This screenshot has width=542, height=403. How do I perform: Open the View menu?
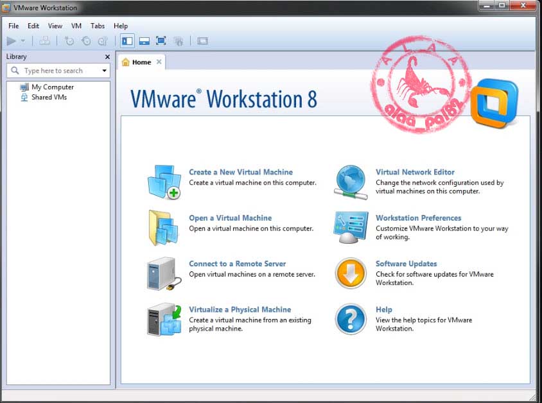tap(55, 26)
